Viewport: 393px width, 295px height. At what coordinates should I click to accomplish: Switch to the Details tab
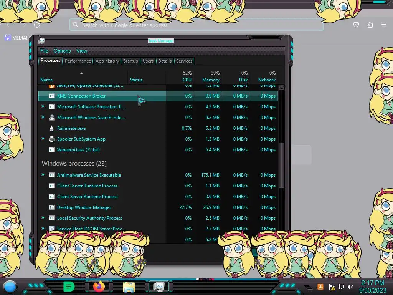(x=165, y=61)
